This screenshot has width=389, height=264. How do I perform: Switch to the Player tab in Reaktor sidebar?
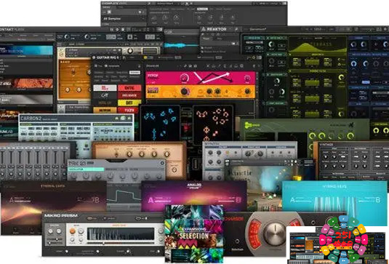[206, 39]
